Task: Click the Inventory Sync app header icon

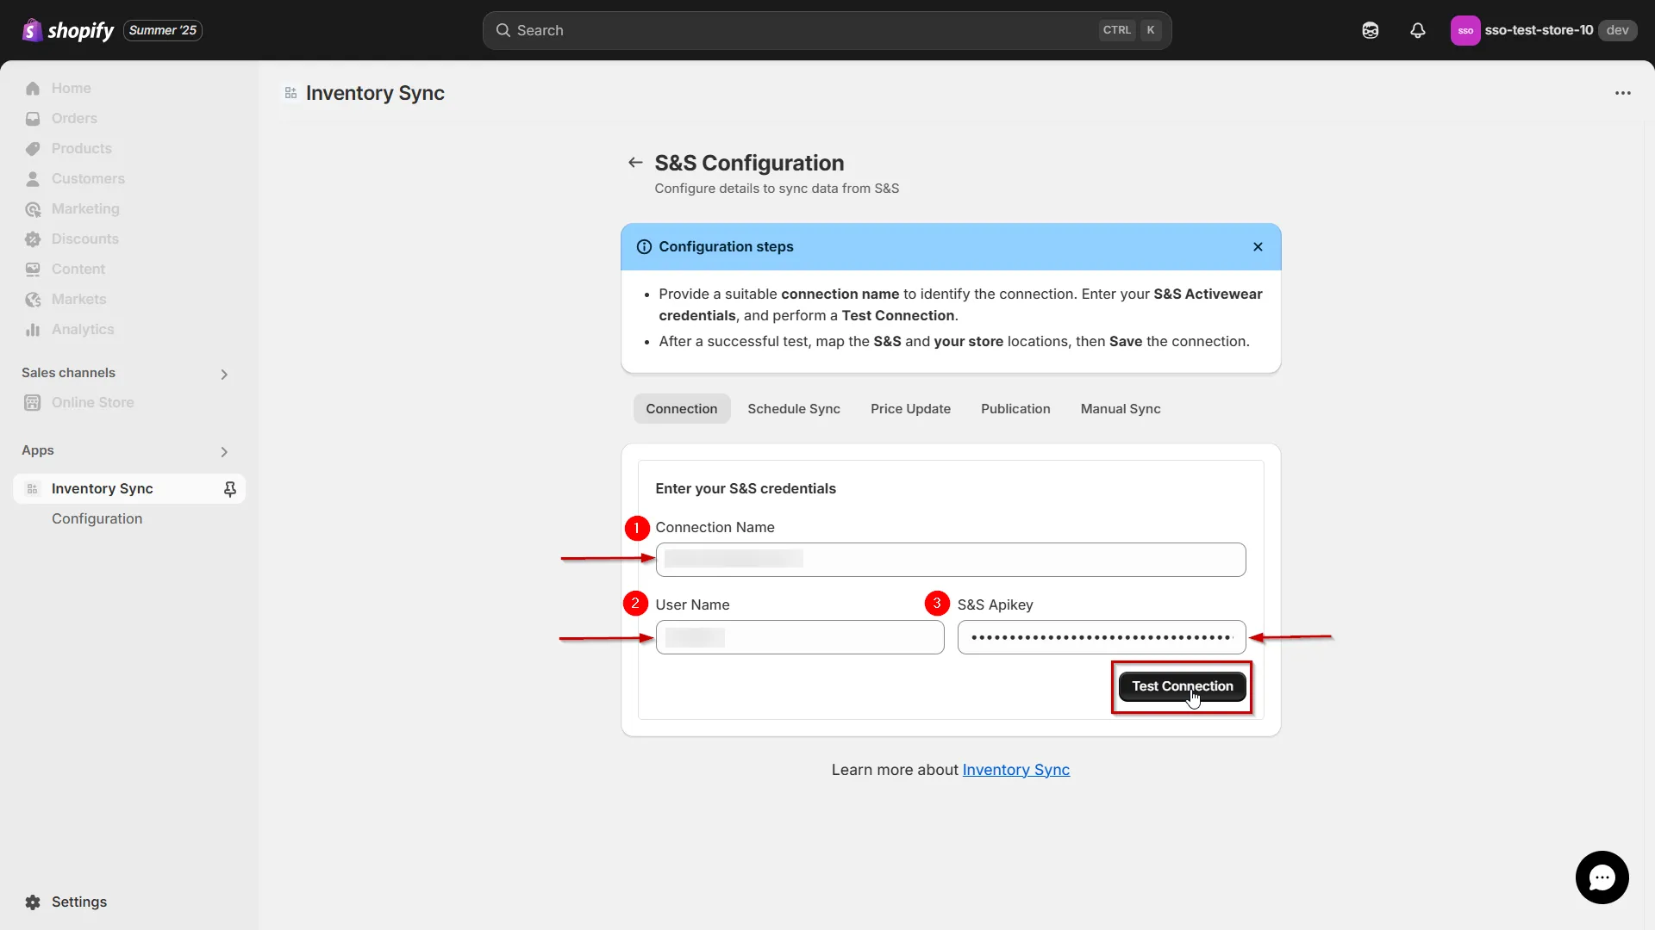Action: click(x=290, y=93)
